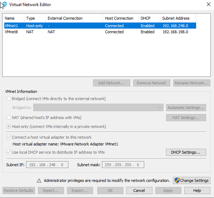Click the Virtual Network Editor globe icon

(4, 5)
